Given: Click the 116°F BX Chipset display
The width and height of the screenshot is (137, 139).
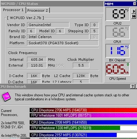Looking at the screenshot, I should (118, 51).
